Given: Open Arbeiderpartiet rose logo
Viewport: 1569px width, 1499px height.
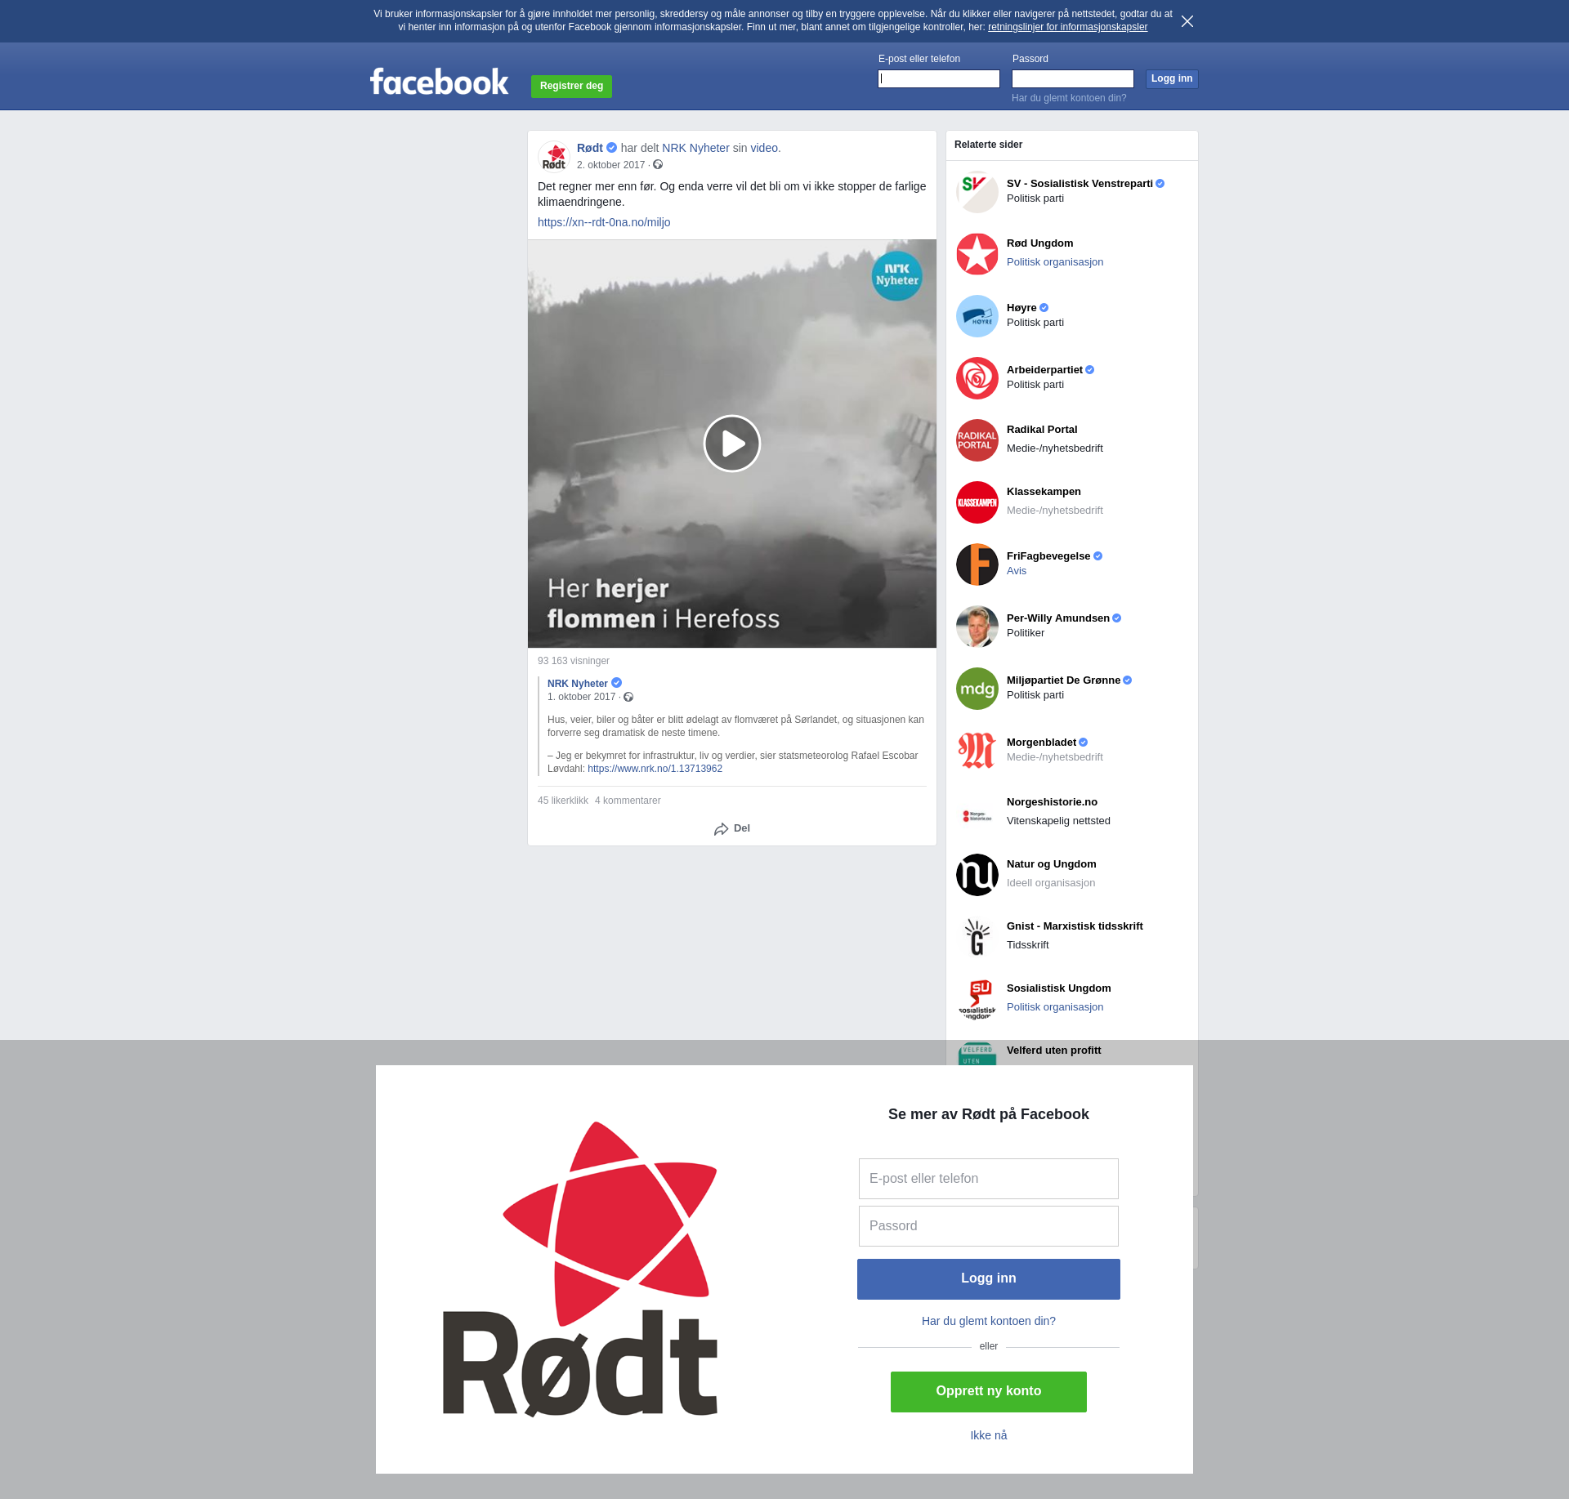Looking at the screenshot, I should (977, 378).
